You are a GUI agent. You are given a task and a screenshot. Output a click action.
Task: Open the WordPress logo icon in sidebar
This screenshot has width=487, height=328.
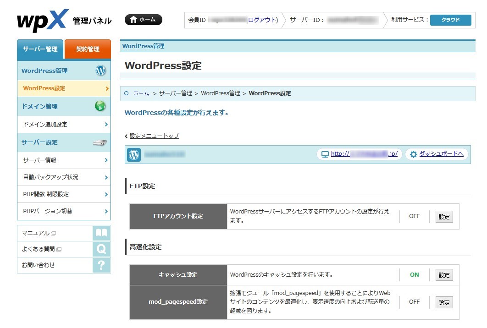pos(100,71)
